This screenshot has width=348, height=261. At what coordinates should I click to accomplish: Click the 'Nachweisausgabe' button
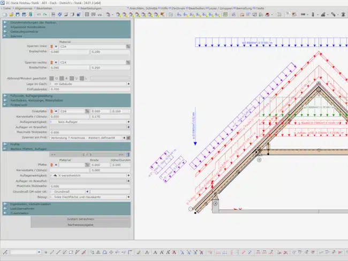[80, 225]
